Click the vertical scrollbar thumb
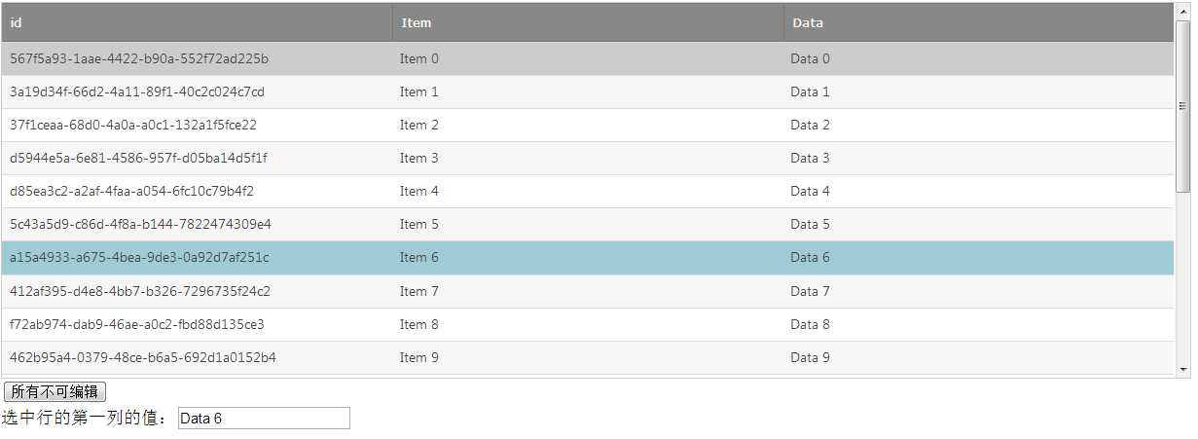 click(1183, 105)
